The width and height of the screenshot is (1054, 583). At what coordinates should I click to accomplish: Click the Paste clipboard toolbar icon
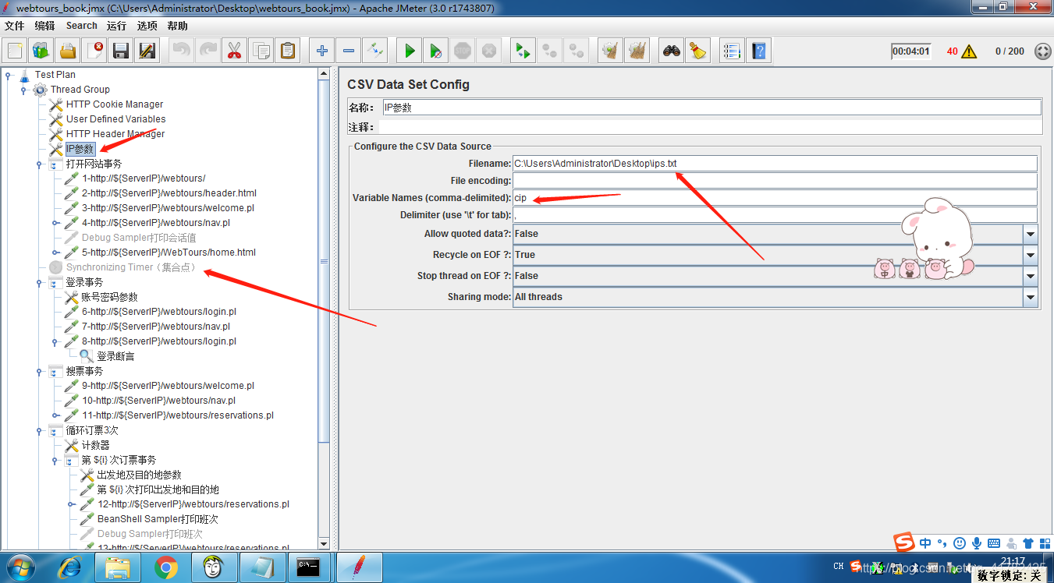(288, 51)
